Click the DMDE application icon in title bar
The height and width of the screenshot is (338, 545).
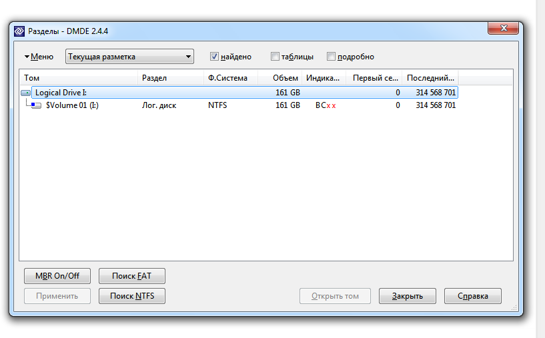tap(19, 31)
